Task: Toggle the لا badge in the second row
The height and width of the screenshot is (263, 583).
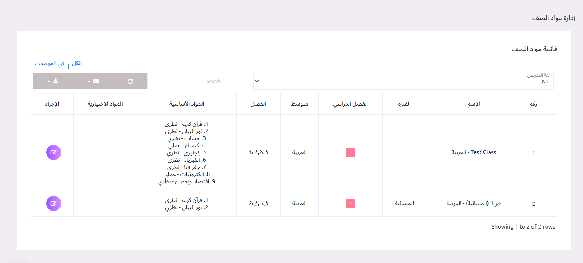Action: 350,203
